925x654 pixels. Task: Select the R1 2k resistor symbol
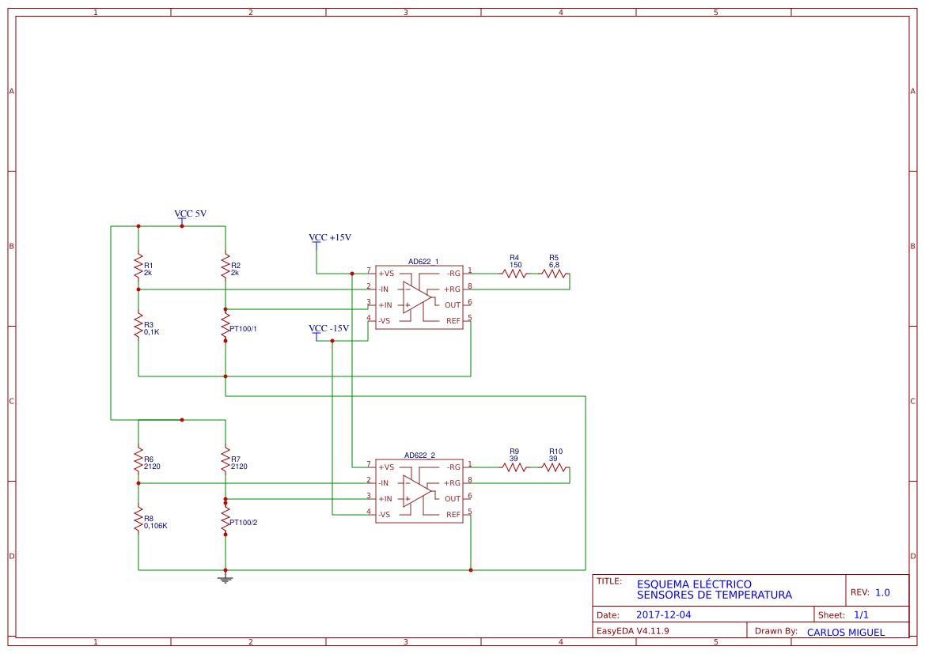coord(138,266)
